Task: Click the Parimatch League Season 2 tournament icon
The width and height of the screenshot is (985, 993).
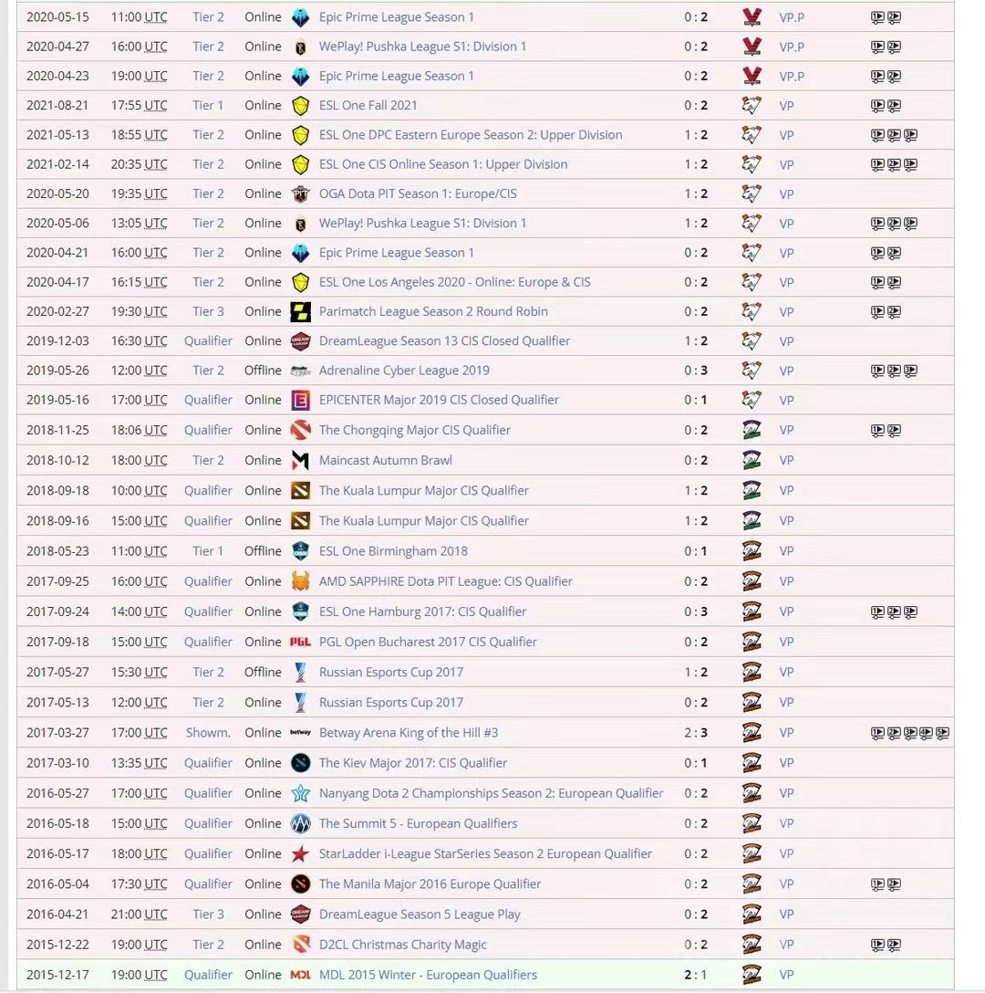Action: [302, 311]
